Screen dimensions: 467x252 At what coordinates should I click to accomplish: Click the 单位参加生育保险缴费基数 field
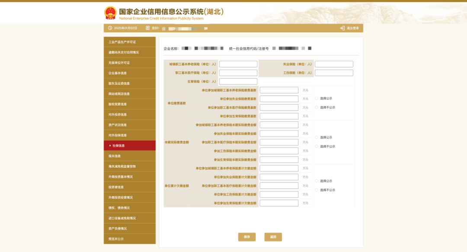(x=279, y=116)
